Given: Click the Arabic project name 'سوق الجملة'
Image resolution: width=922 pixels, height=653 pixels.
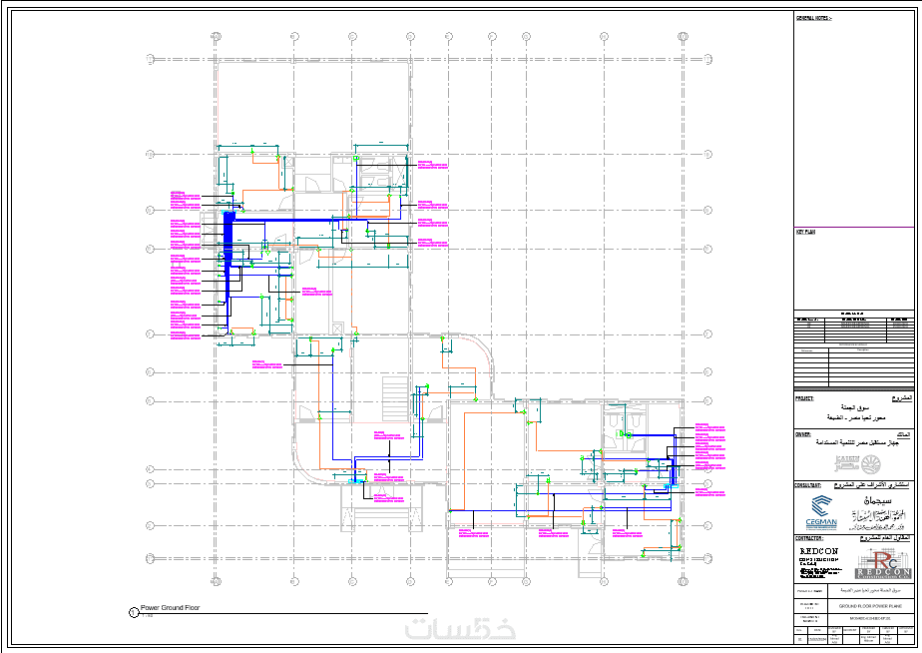Looking at the screenshot, I should pos(854,407).
